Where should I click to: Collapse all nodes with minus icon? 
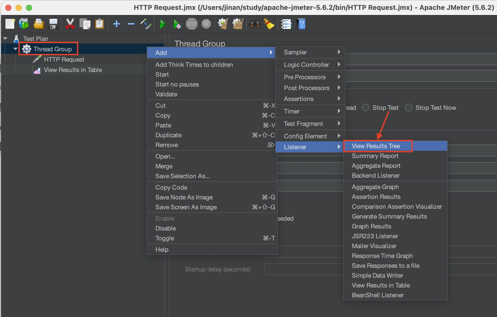pyautogui.click(x=131, y=24)
